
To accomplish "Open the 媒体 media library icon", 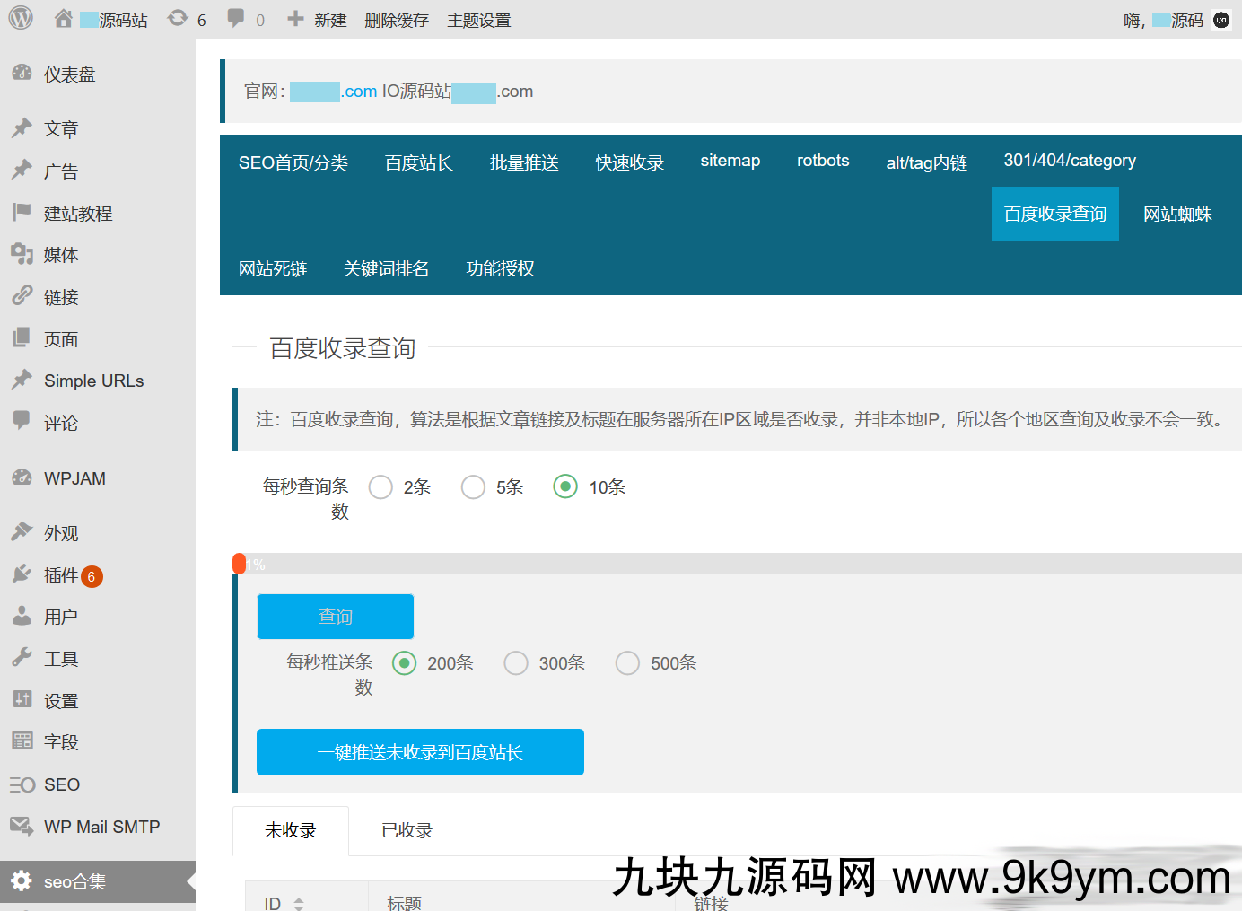I will tap(22, 255).
